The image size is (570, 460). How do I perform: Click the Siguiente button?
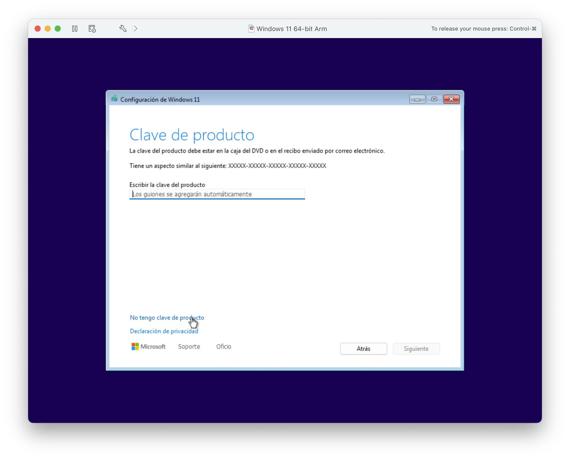416,349
